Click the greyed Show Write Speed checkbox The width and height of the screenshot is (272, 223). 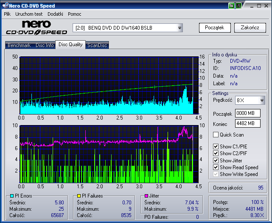(216, 174)
